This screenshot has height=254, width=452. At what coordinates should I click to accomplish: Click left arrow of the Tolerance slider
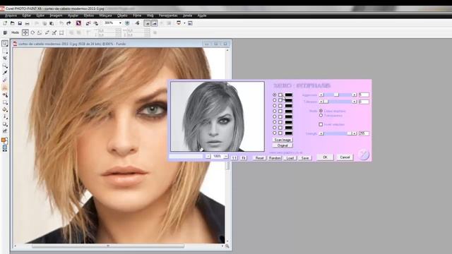pos(321,102)
